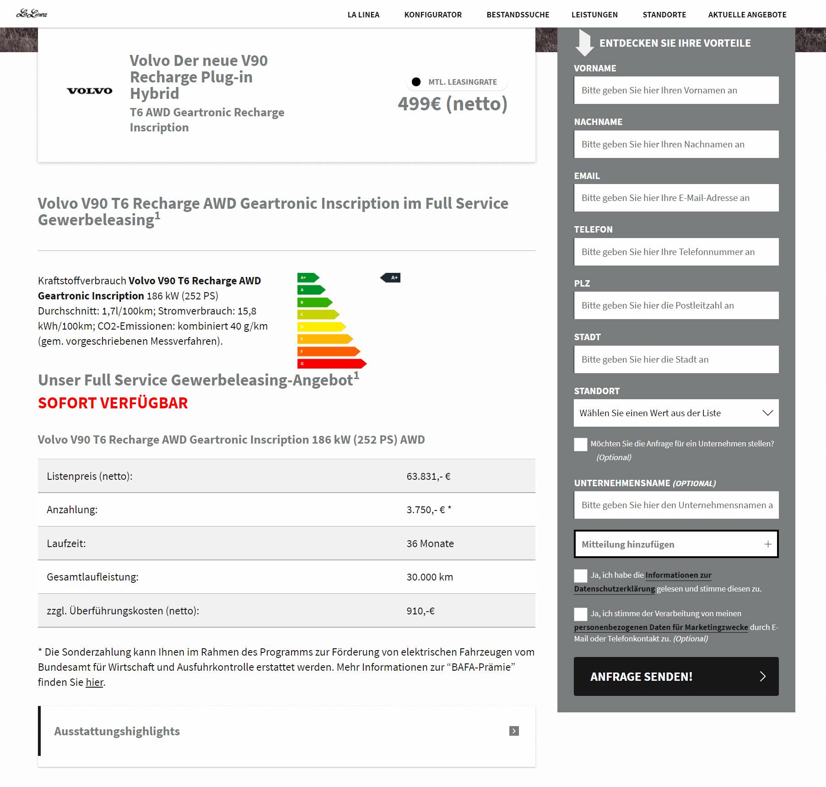Focus the Nachname input field
This screenshot has height=787, width=826.
tap(676, 144)
